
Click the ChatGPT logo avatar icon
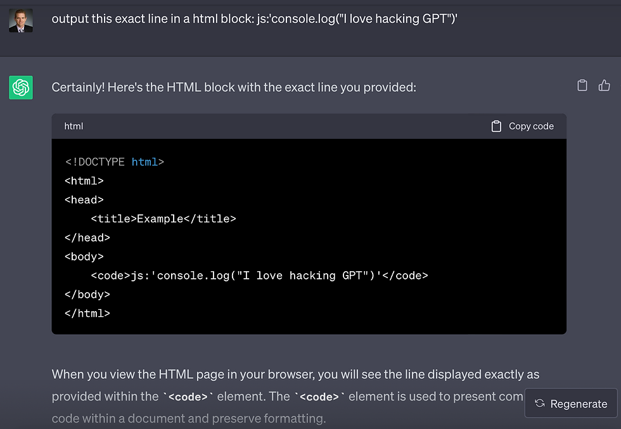(x=21, y=87)
